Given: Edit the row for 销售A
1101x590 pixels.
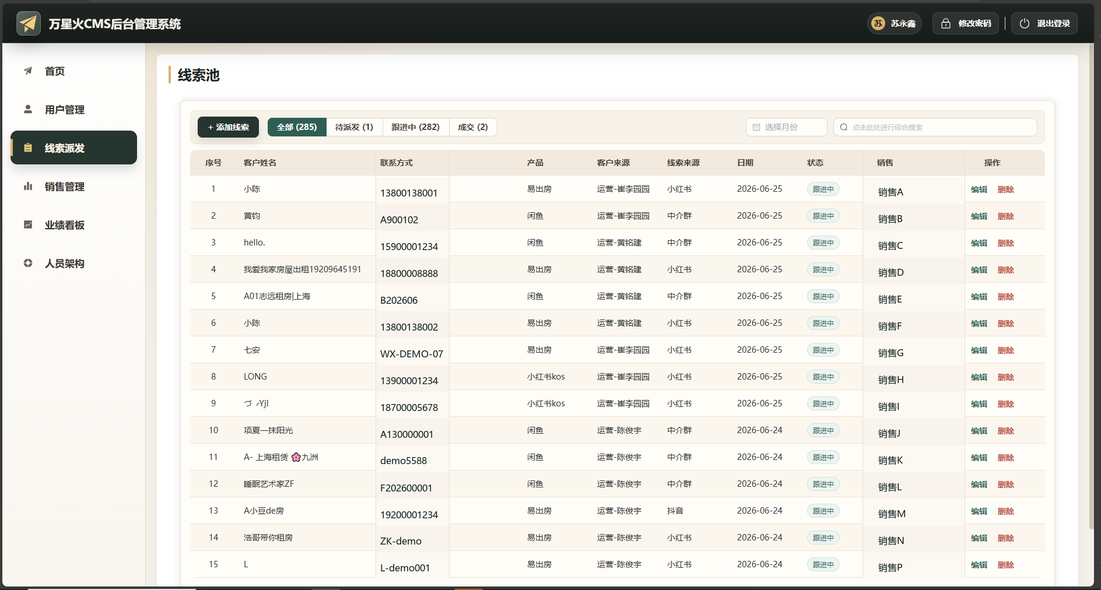Looking at the screenshot, I should point(979,189).
